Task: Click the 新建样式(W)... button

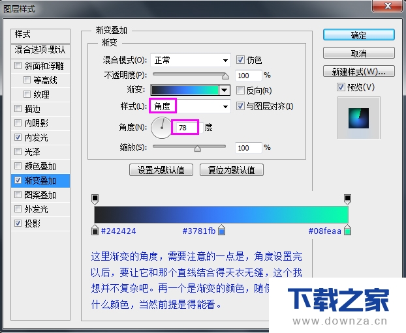Action: coord(358,72)
